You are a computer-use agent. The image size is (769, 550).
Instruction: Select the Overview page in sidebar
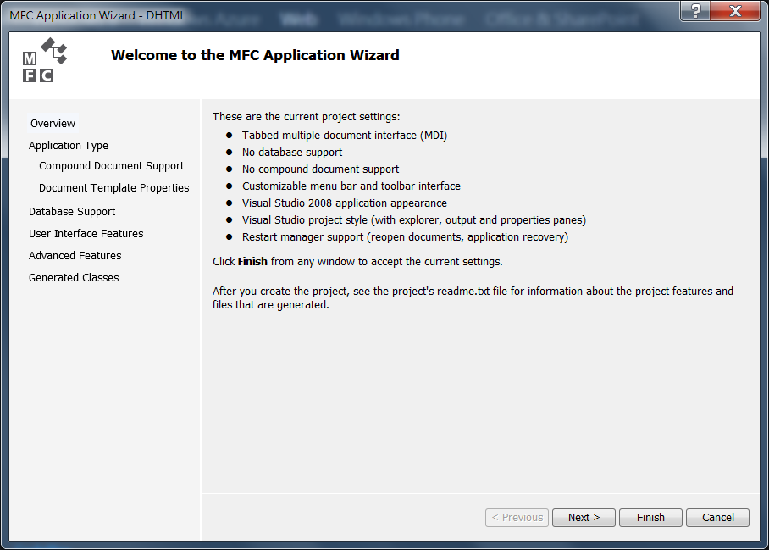tap(53, 123)
